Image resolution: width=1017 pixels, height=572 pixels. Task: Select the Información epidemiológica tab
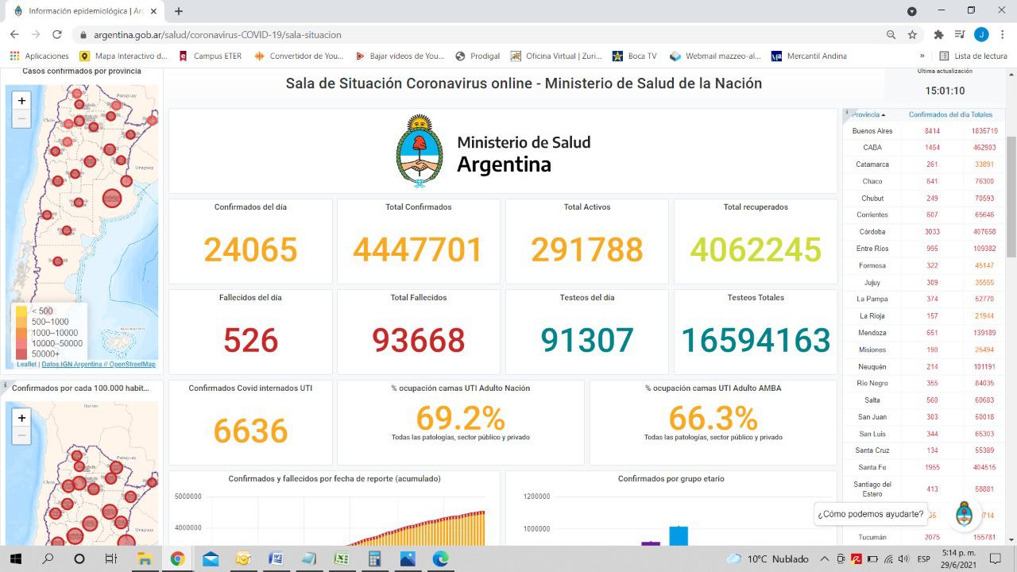point(79,11)
